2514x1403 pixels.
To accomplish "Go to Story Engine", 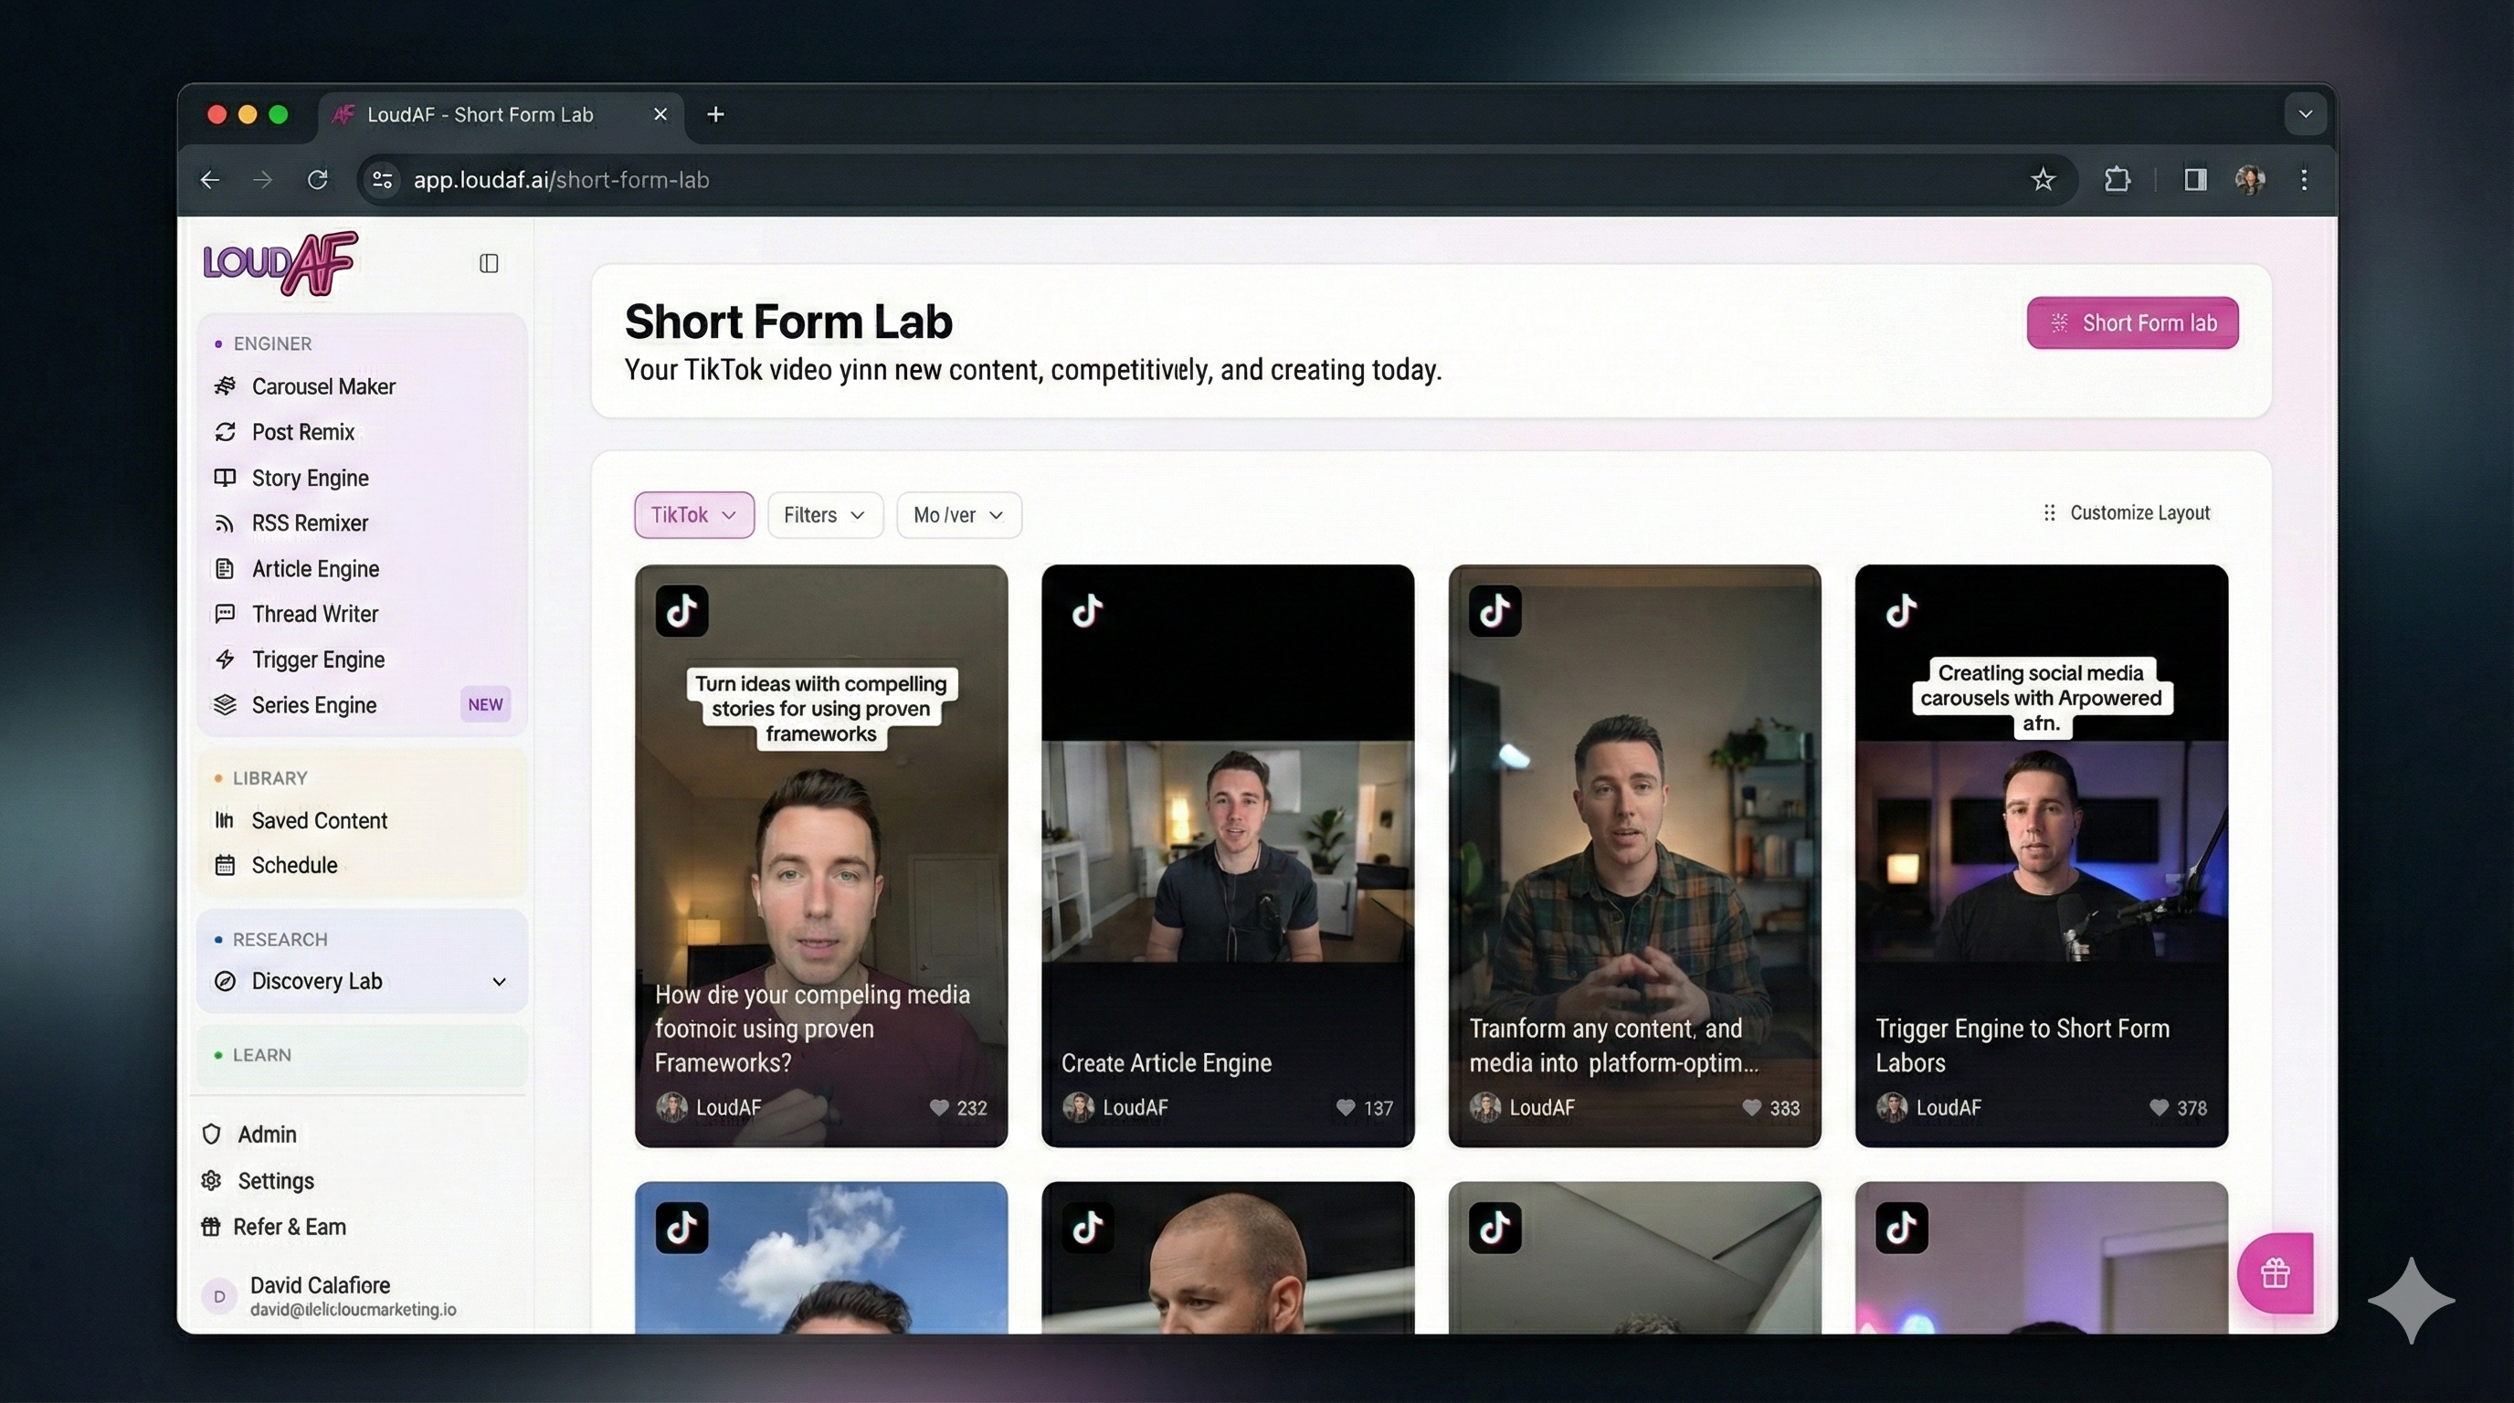I will (x=310, y=478).
